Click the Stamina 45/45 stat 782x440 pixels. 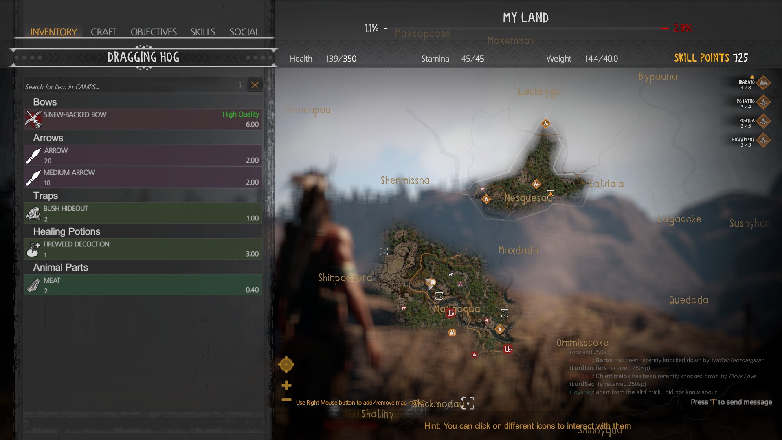[453, 59]
